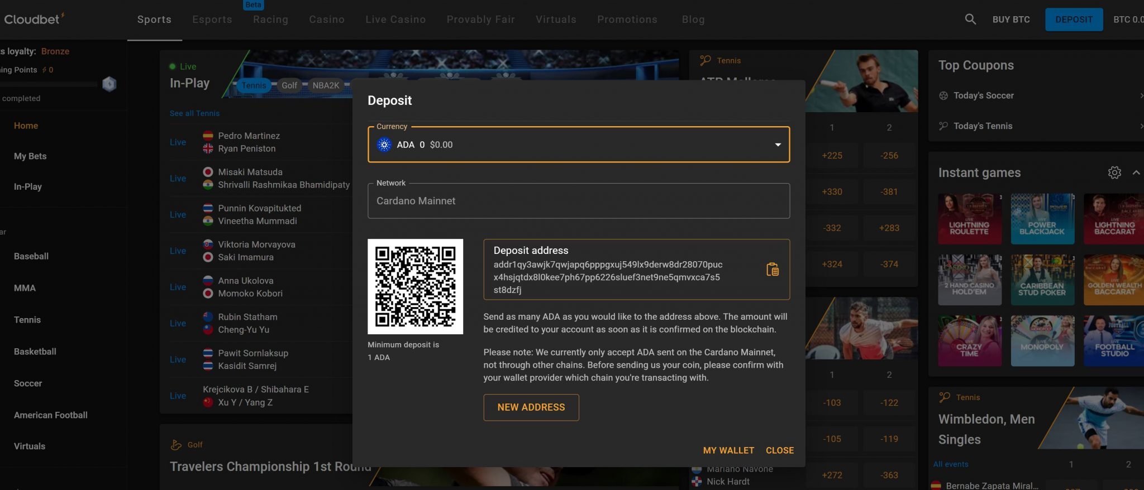1144x490 pixels.
Task: Generate a NEW ADDRESS
Action: [x=531, y=407]
